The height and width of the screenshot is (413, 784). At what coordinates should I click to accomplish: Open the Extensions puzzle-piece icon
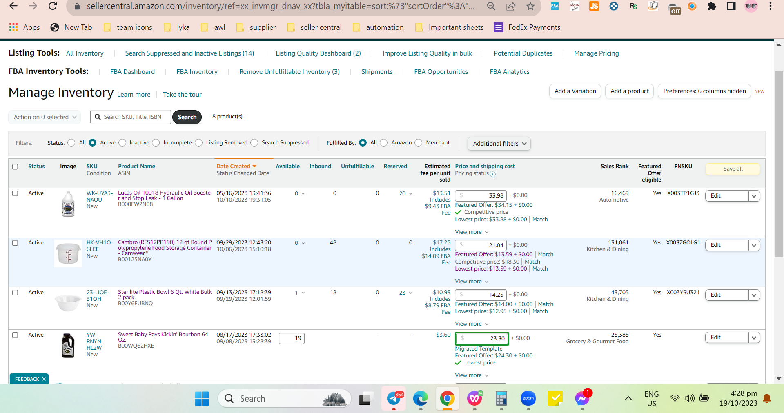[712, 6]
